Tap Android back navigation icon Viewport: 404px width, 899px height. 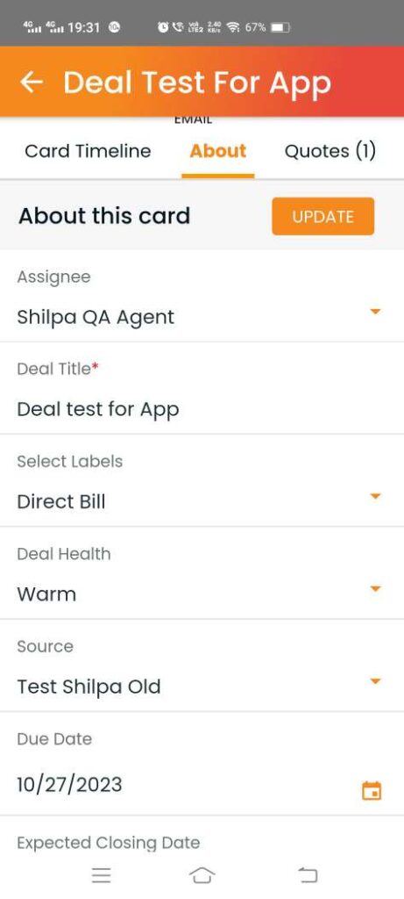pos(308,875)
